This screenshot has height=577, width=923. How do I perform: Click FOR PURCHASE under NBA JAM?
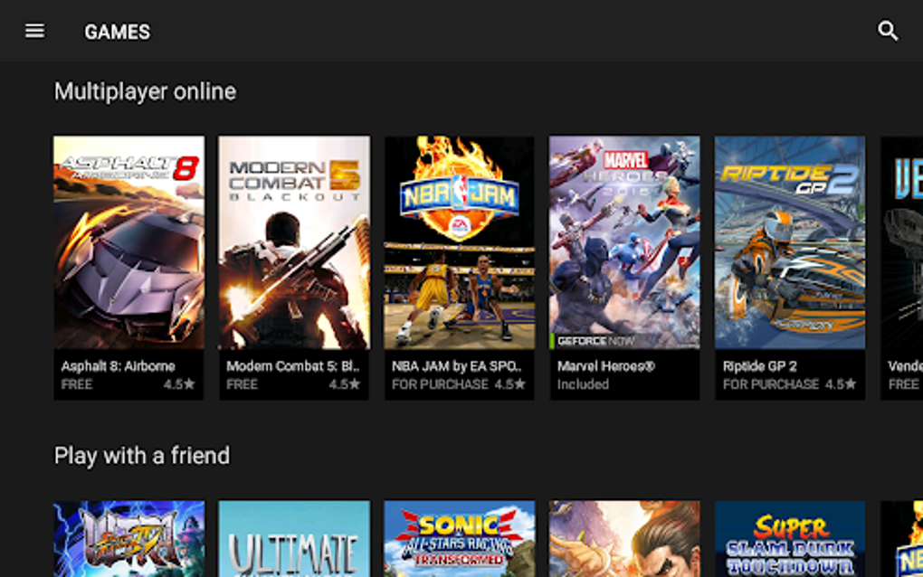(x=440, y=384)
